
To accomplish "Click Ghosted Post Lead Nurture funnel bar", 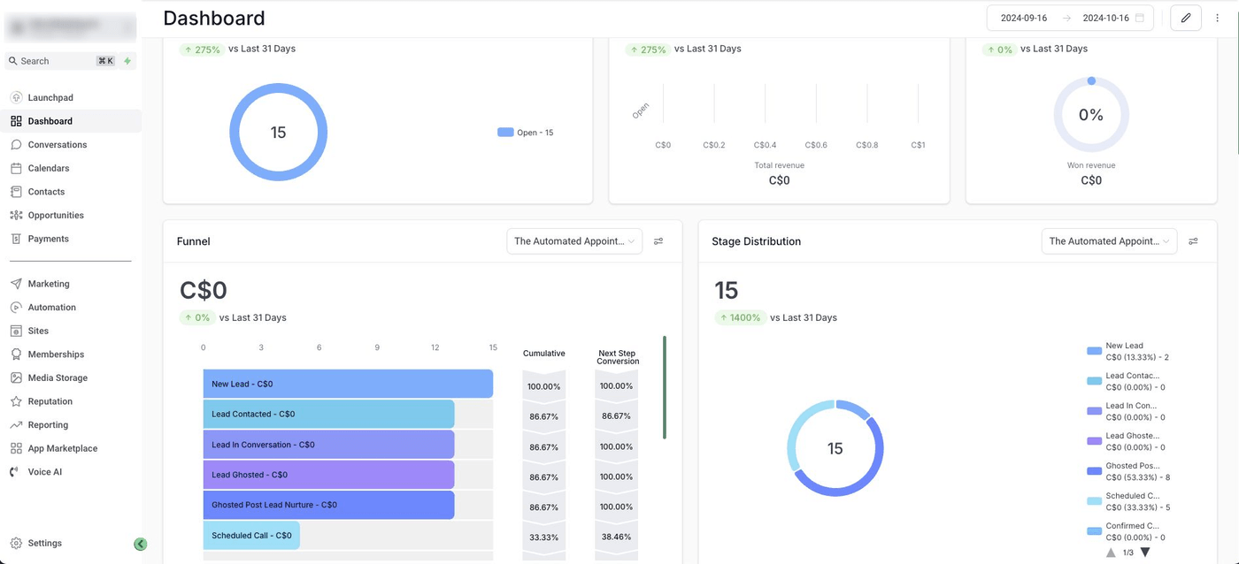I will tap(328, 505).
